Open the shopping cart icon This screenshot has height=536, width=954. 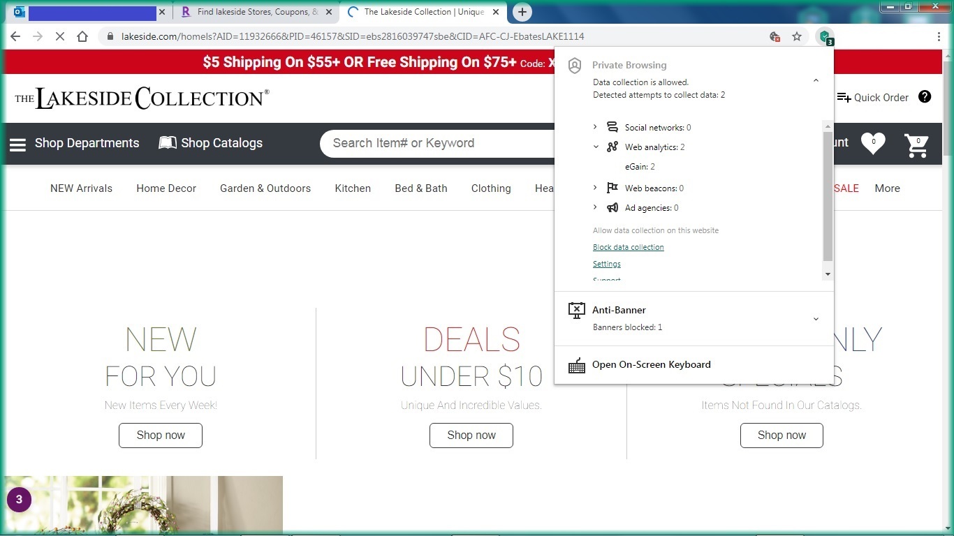916,144
